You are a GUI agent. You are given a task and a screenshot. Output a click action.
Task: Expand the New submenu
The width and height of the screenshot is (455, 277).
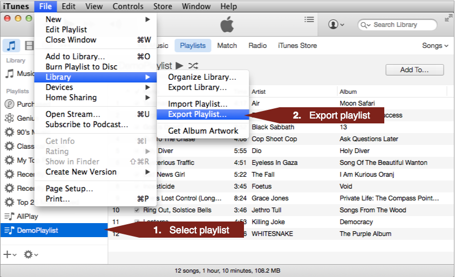tap(96, 19)
